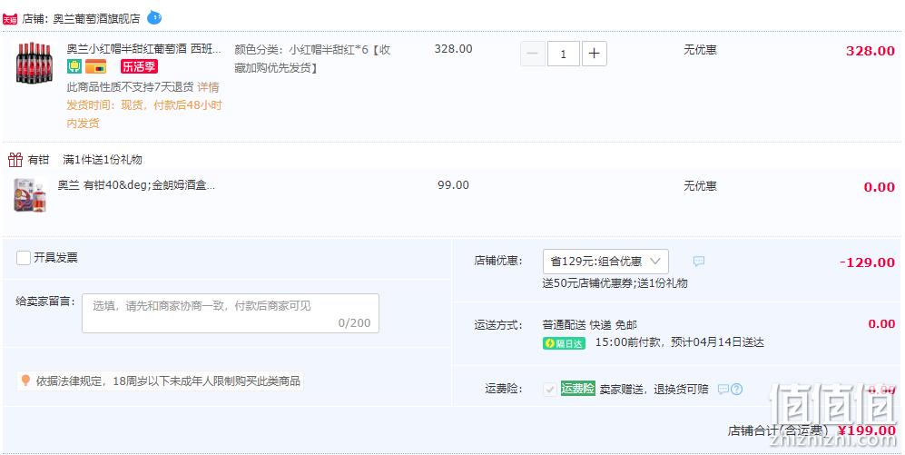The image size is (905, 455).
Task: Click the green 隔日达 next-day delivery badge
Action: [x=564, y=343]
